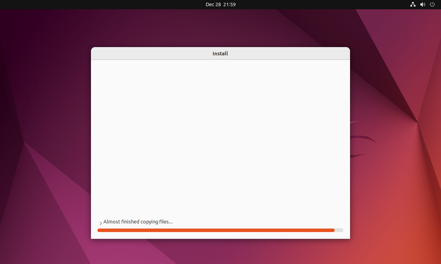Open the power icon in the top bar
Screen dimensions: 441x264
tap(432, 4)
